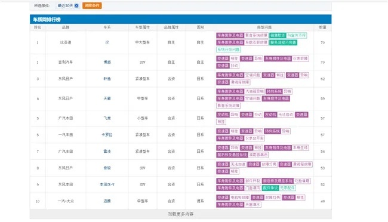The width and height of the screenshot is (388, 222).
Task: Open the 迈腾 car series link
Action: point(107,201)
